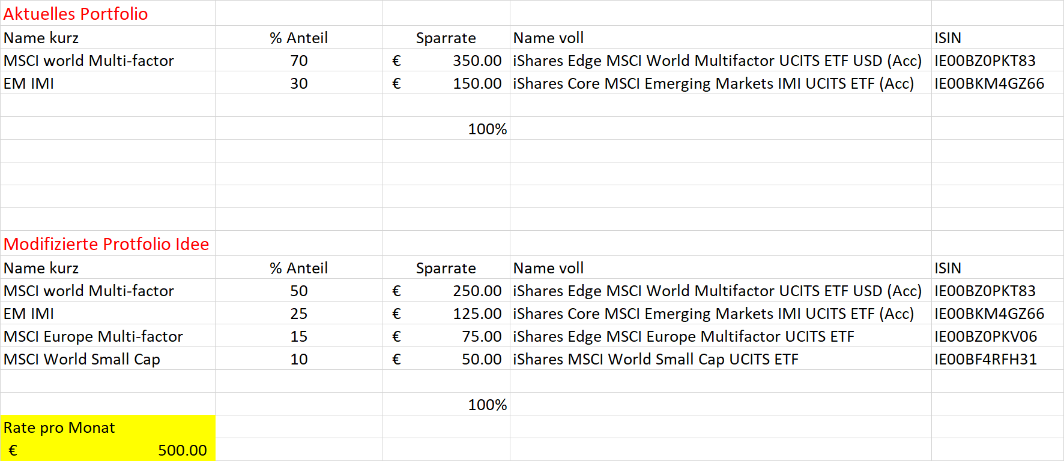Screen dimensions: 1064x461
Task: Select the first '% Anteil' header cell
Action: pyautogui.click(x=298, y=37)
